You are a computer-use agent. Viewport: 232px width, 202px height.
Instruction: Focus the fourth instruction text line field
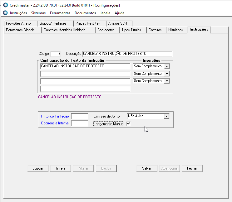[85, 89]
